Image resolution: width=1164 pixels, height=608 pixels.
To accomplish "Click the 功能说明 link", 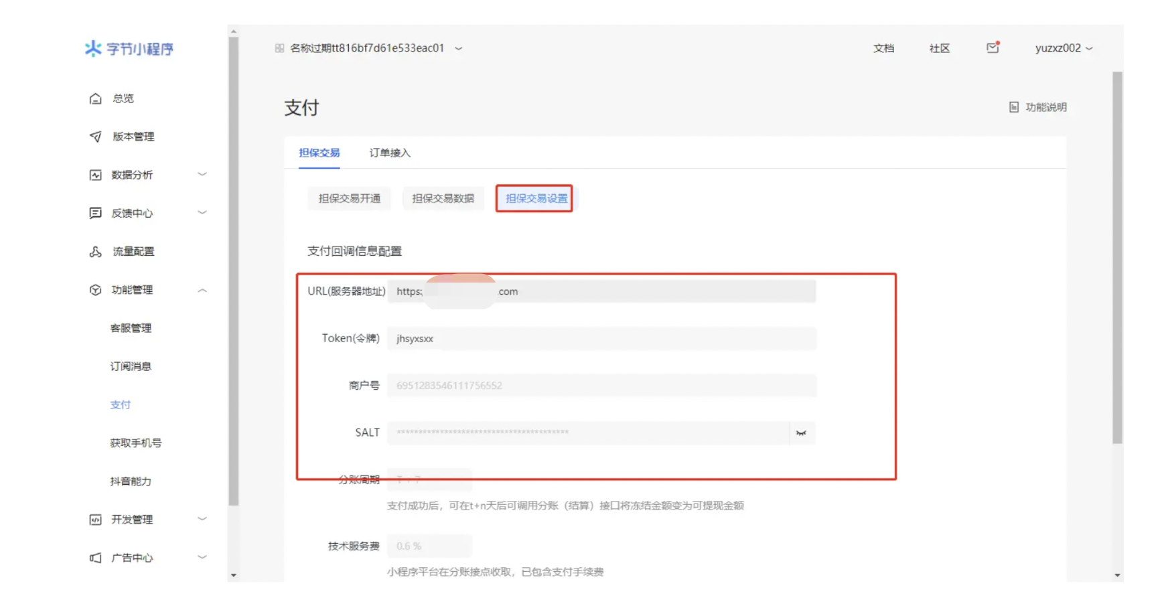I will click(x=1046, y=107).
